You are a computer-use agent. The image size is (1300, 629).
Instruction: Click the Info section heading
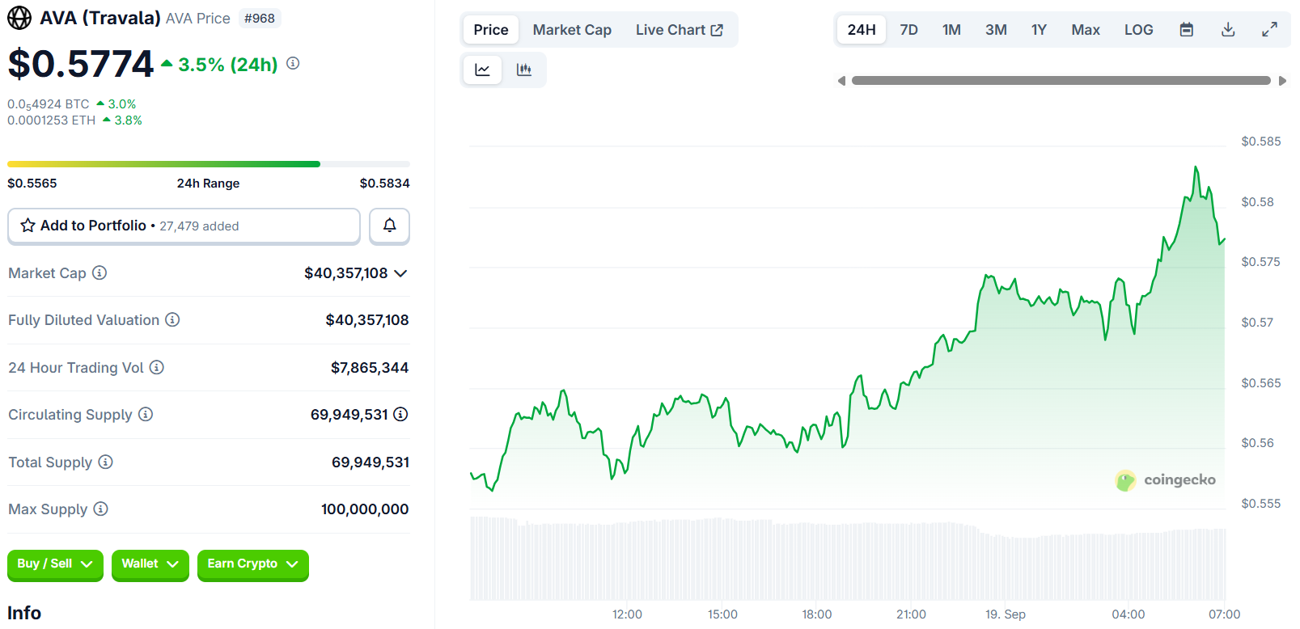pos(24,613)
